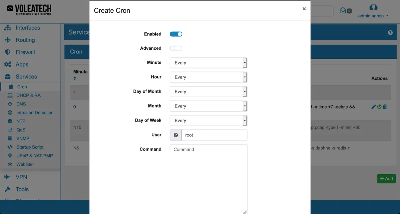Open help for the User field
The image size is (400, 214).
point(176,135)
